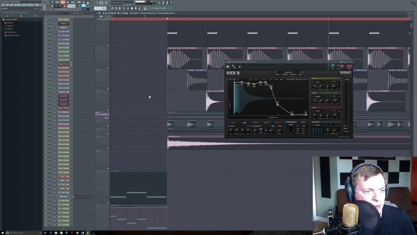Click the Kick 2 previous preset arrow
The height and width of the screenshot is (235, 417).
pos(301,72)
